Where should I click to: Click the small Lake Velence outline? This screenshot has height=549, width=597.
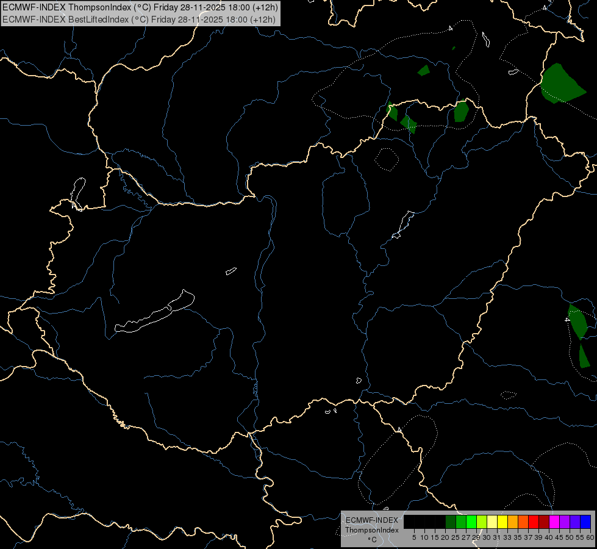(231, 271)
